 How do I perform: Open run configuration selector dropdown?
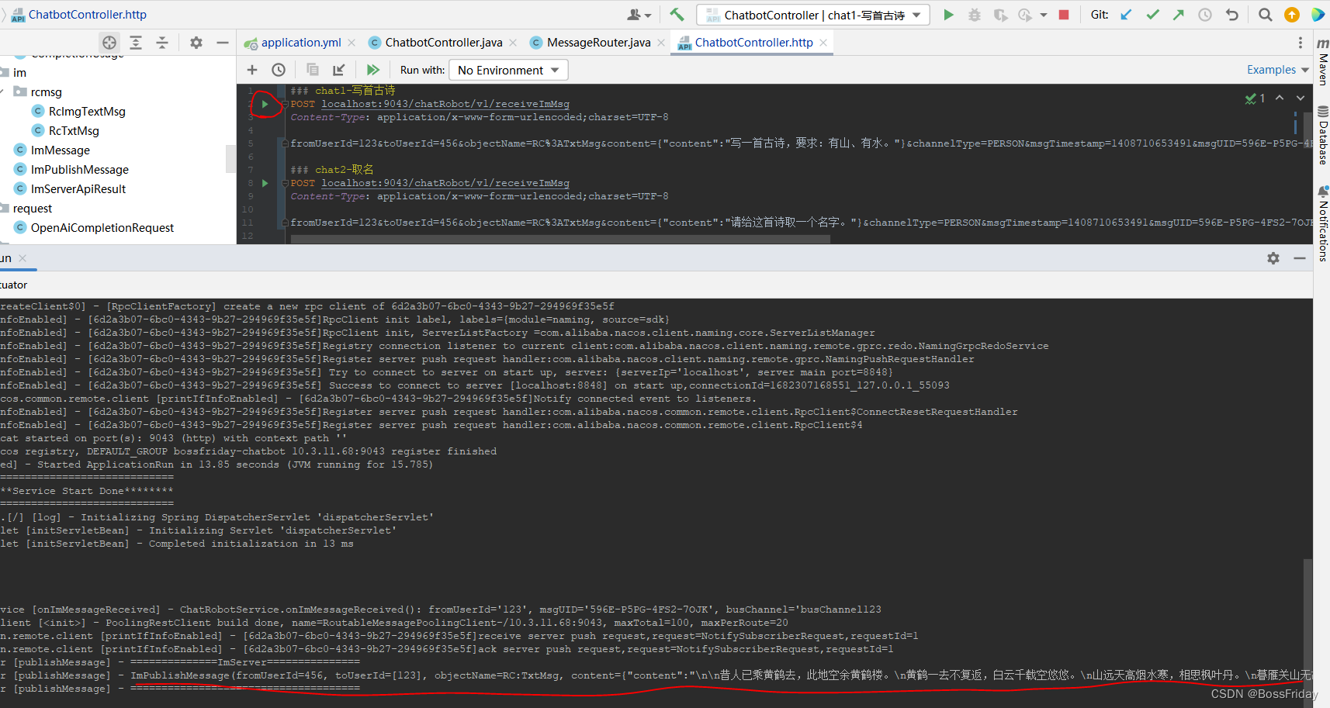click(813, 15)
